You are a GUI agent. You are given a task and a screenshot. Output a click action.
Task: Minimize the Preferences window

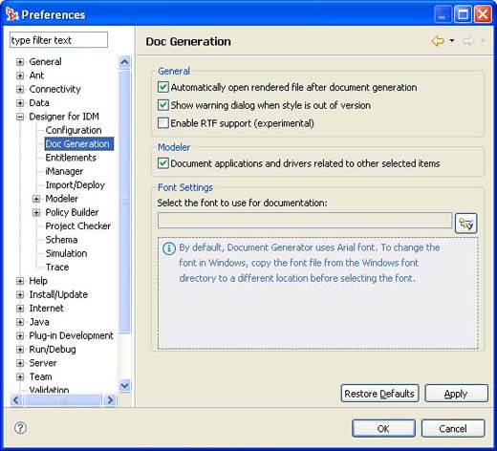click(x=443, y=14)
